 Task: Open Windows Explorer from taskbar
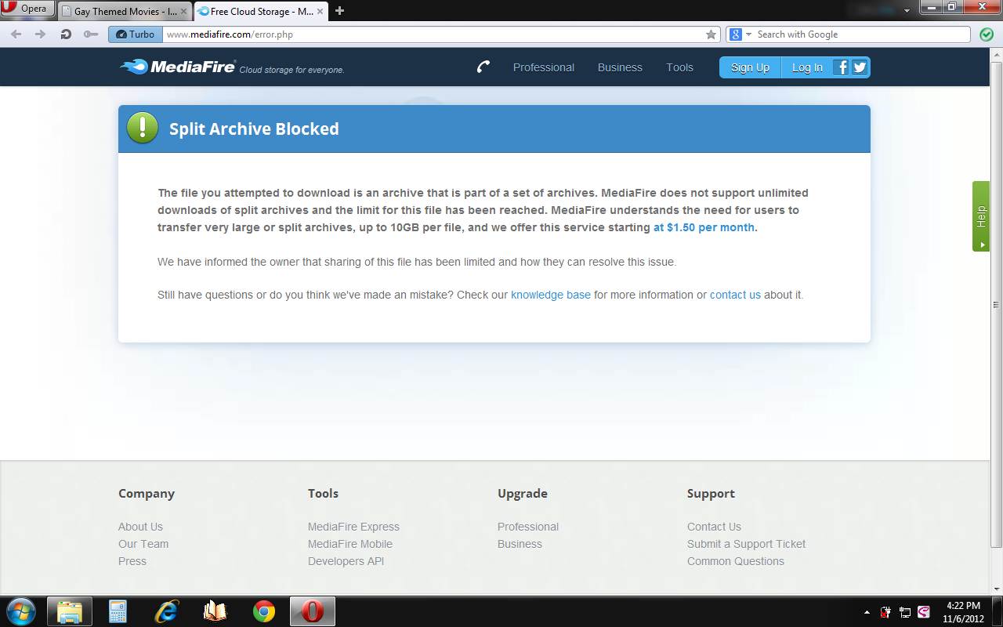coord(70,611)
